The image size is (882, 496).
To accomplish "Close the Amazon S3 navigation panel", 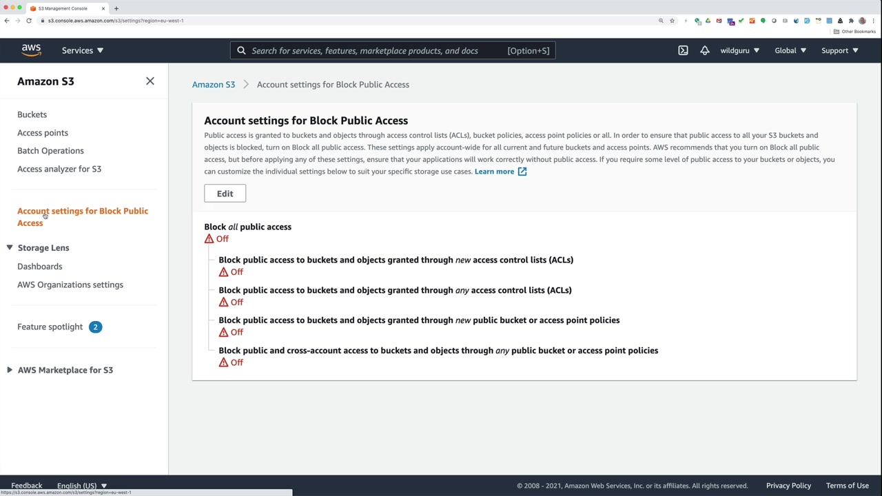I will (x=150, y=81).
